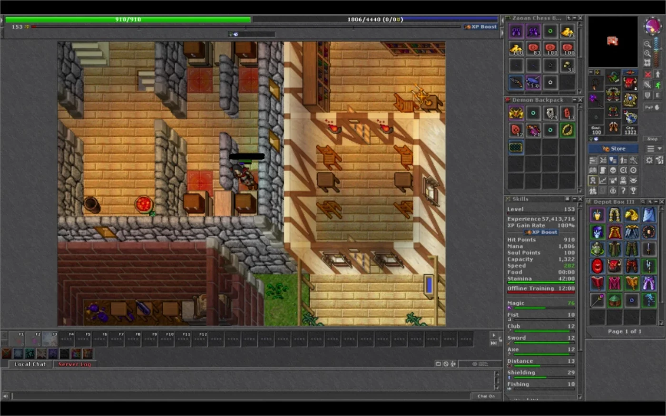
Task: Select hotkey slot F4
Action: coord(67,339)
